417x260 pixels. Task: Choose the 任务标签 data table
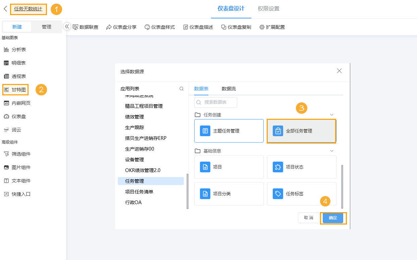pos(301,194)
